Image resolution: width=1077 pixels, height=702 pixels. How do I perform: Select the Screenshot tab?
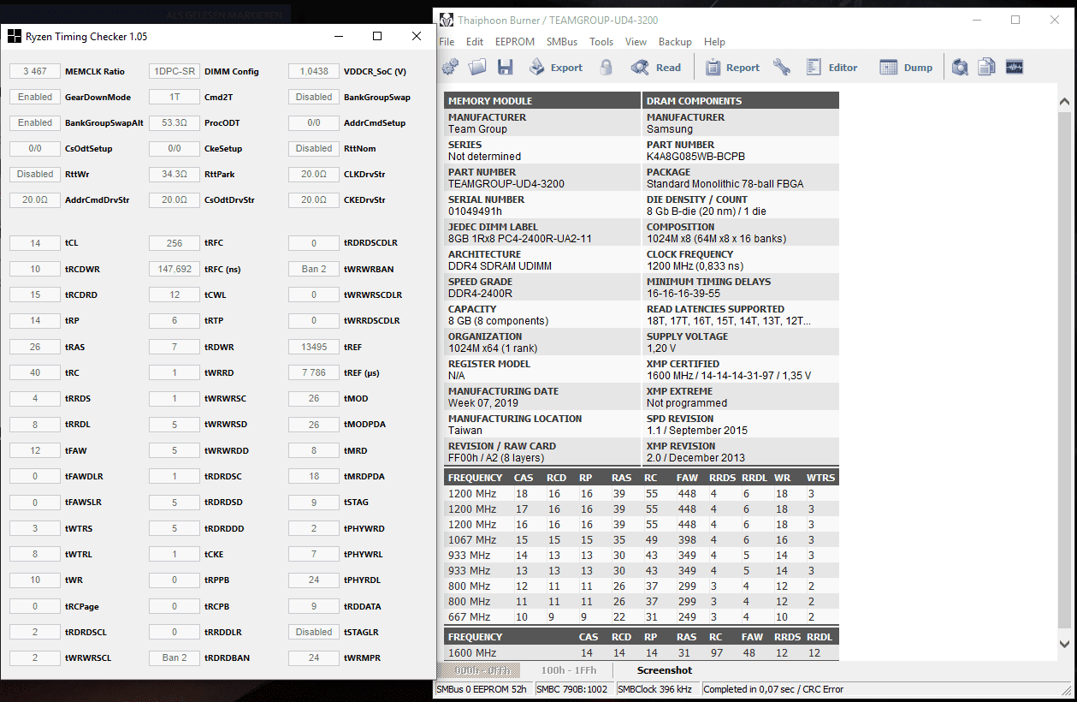[665, 670]
